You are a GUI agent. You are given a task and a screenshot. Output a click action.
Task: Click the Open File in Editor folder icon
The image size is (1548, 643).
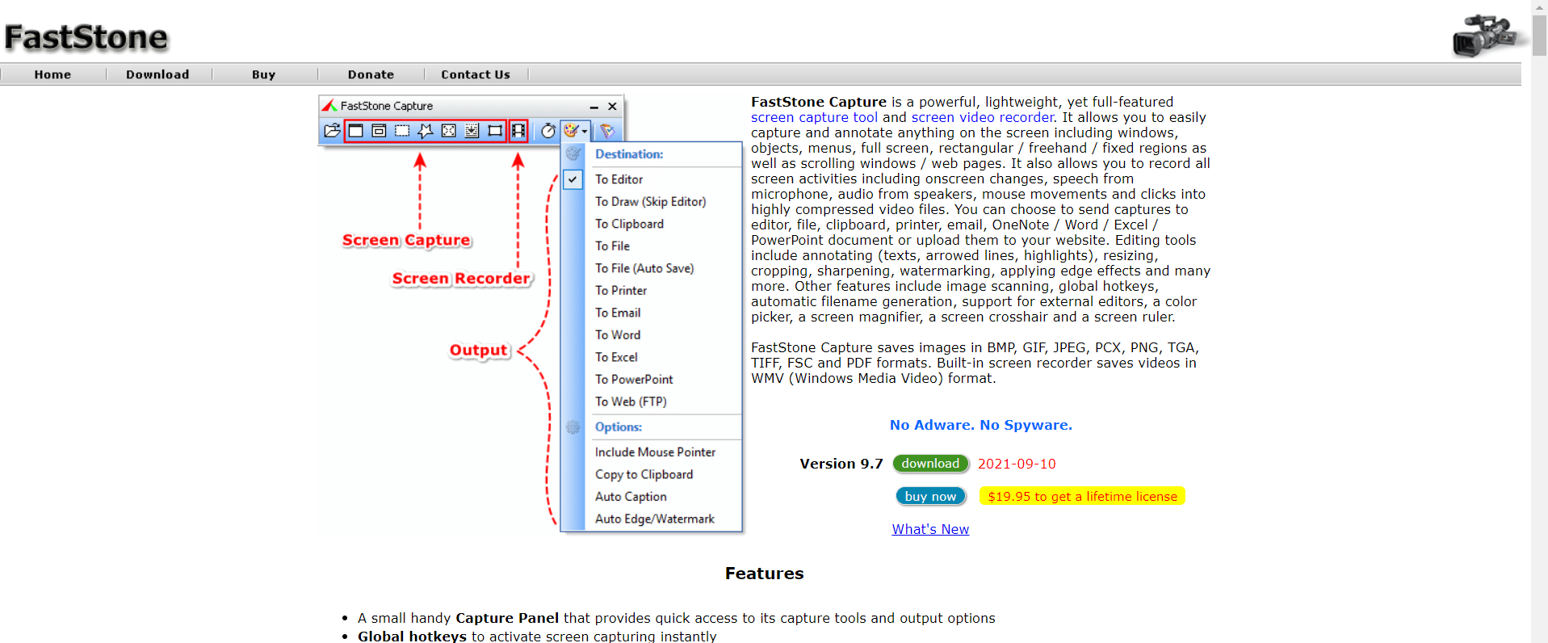[331, 130]
